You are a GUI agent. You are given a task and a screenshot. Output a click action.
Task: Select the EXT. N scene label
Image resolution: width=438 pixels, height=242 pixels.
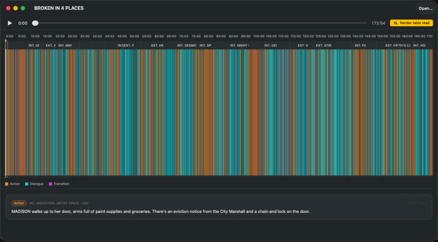(x=303, y=45)
